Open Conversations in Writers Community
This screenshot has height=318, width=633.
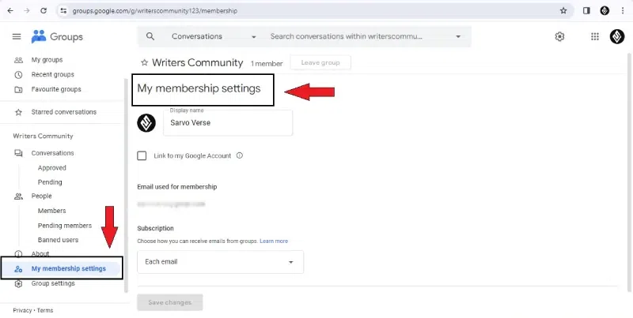(x=52, y=153)
